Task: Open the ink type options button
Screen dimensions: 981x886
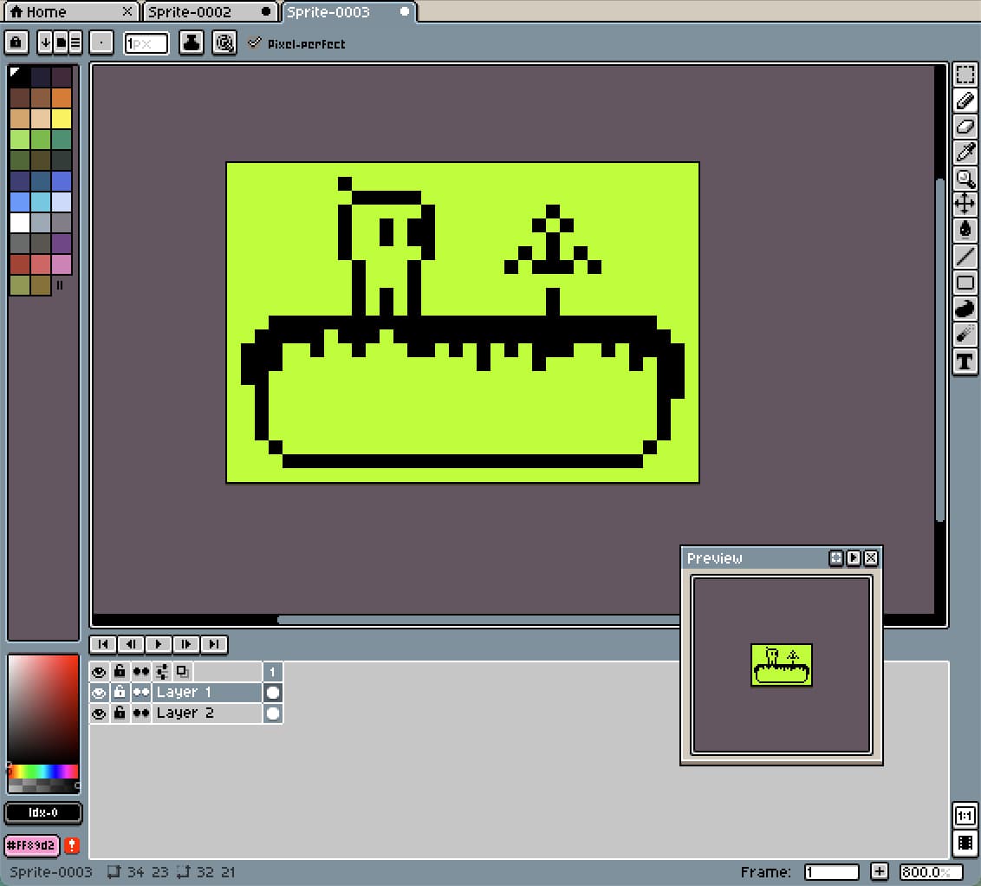Action: pos(192,42)
